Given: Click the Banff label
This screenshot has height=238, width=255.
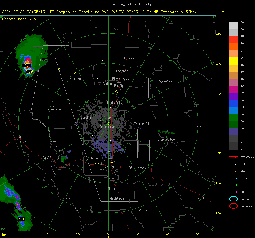Looking at the screenshot, I should [x=47, y=158].
